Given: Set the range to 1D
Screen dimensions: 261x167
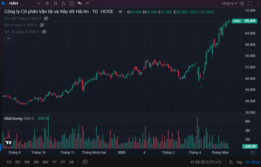Looking at the screenshot, I should (x=9, y=162).
